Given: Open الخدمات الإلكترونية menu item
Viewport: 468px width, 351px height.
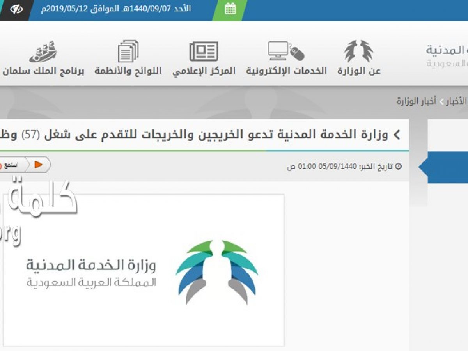Looking at the screenshot, I should [286, 71].
